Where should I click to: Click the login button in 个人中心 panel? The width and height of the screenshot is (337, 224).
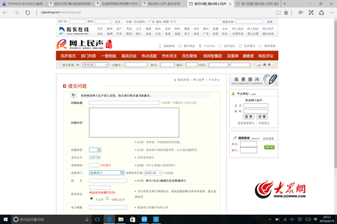pos(248,117)
